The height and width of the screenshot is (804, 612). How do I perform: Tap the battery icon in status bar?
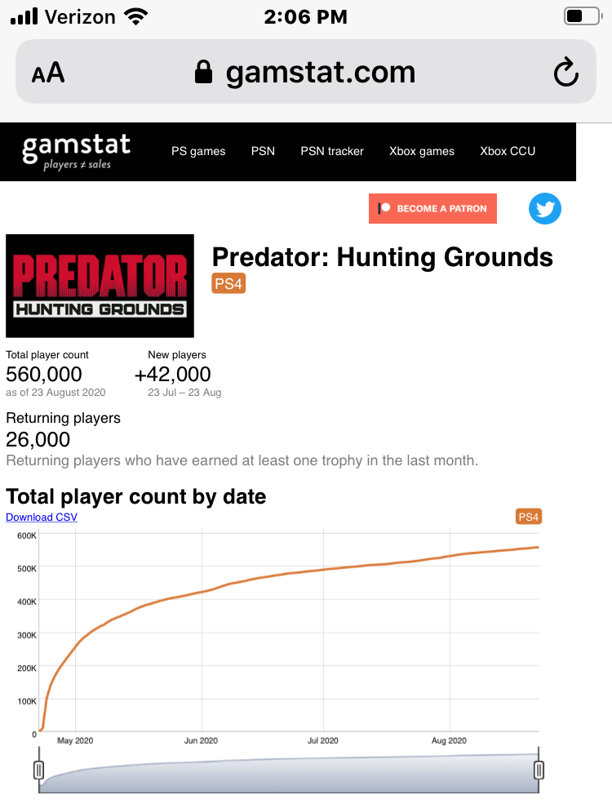pyautogui.click(x=581, y=16)
